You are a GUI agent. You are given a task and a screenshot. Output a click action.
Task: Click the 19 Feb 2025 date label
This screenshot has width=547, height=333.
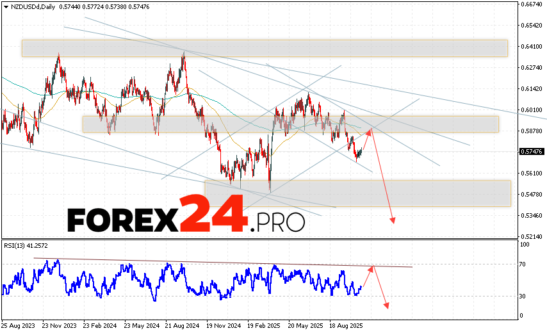(x=265, y=325)
